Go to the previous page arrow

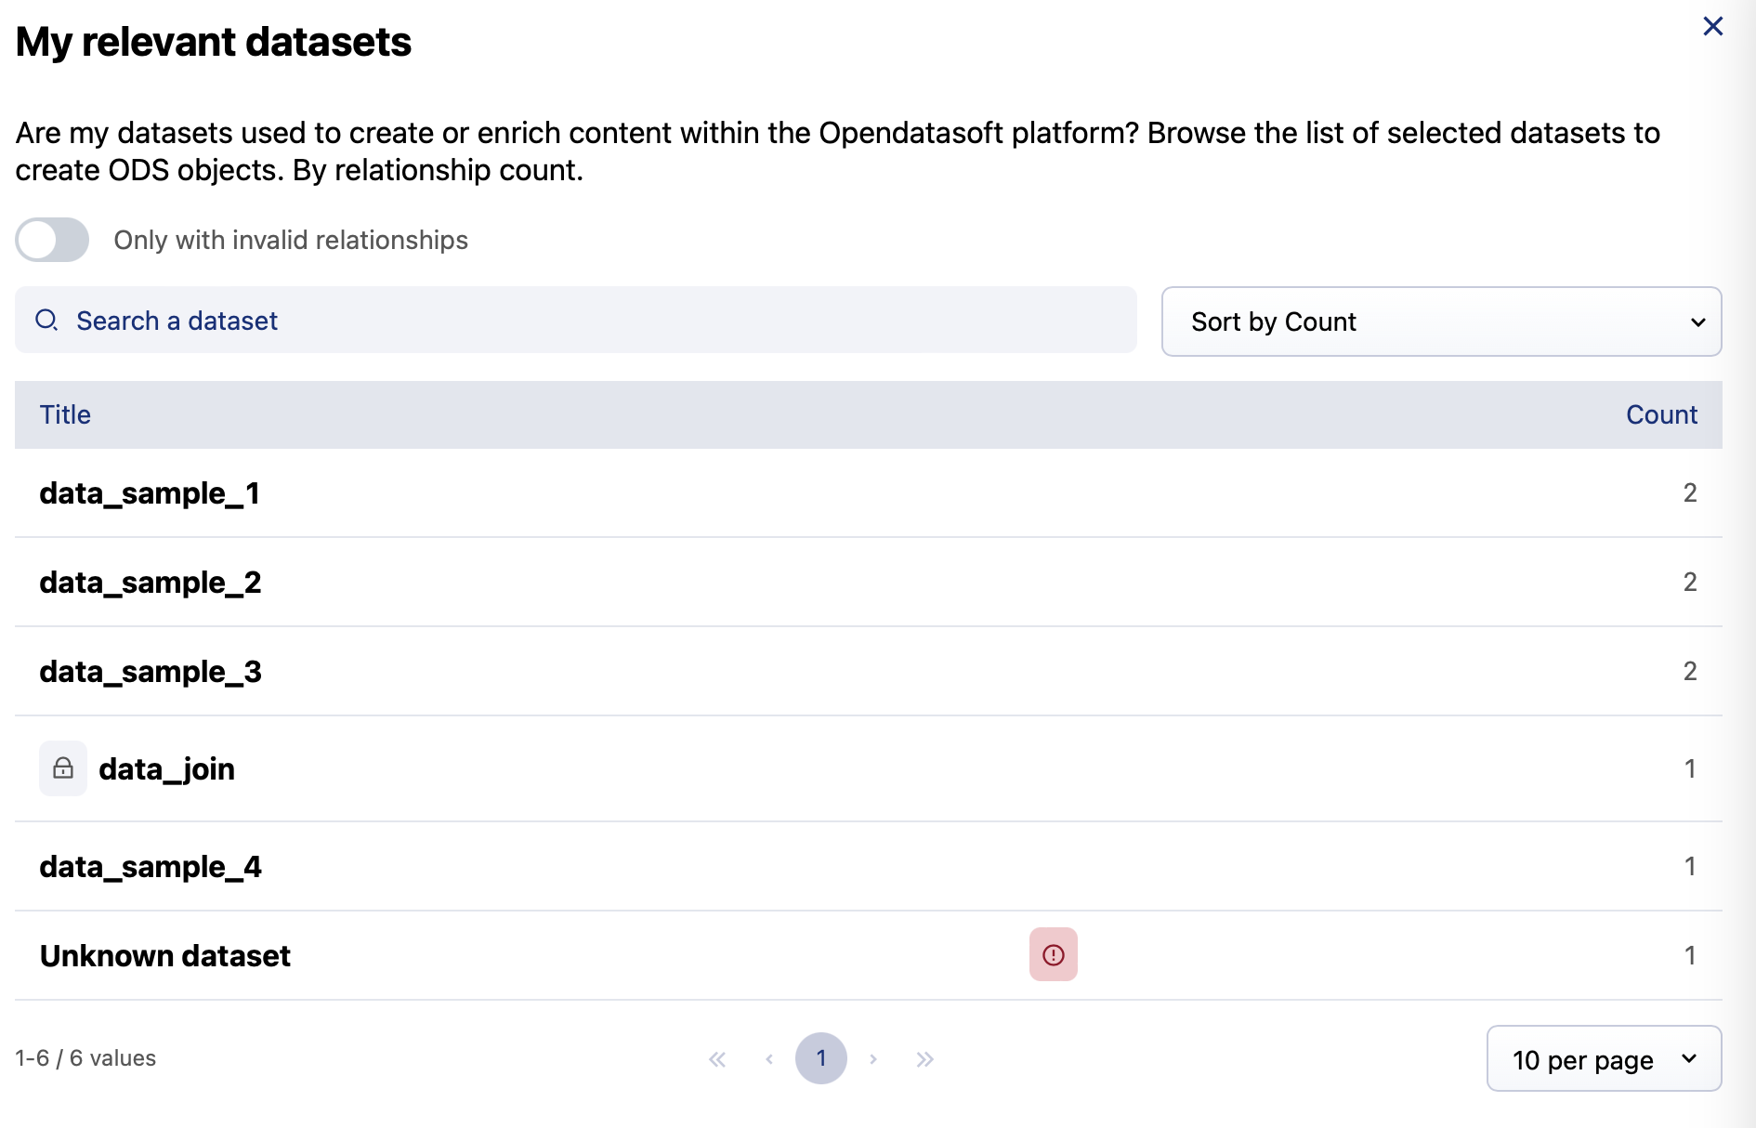click(x=769, y=1059)
